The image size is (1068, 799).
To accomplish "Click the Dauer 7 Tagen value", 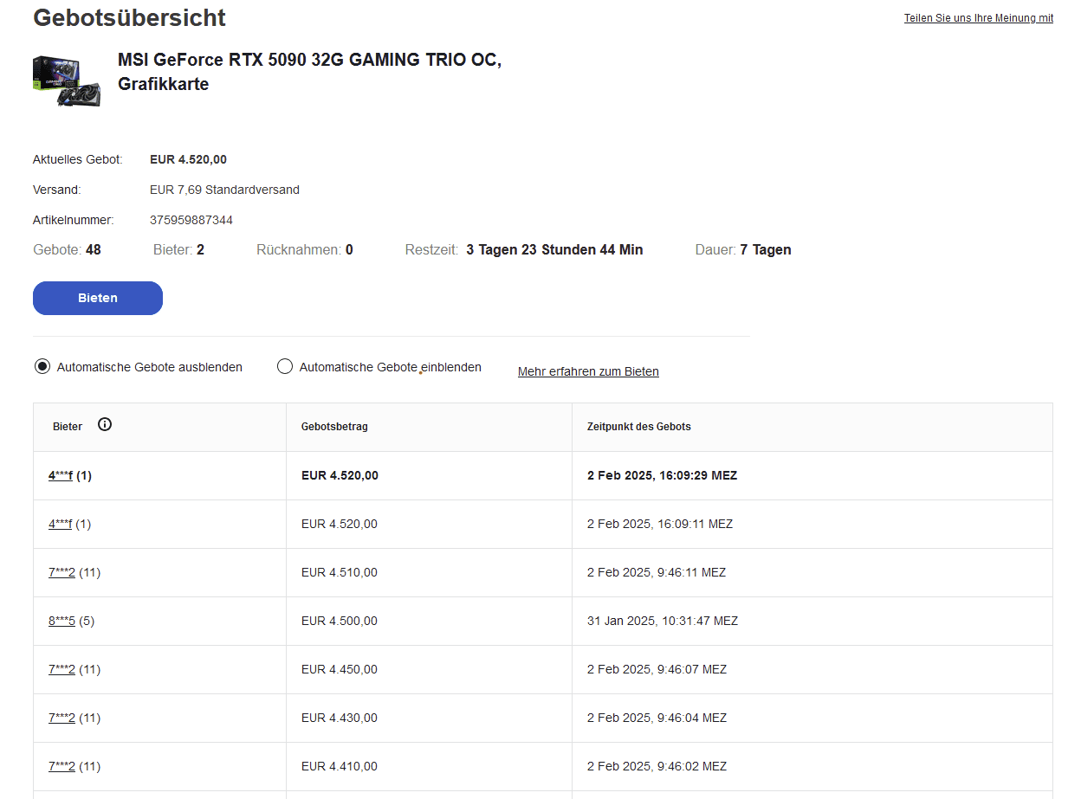I will pyautogui.click(x=766, y=249).
